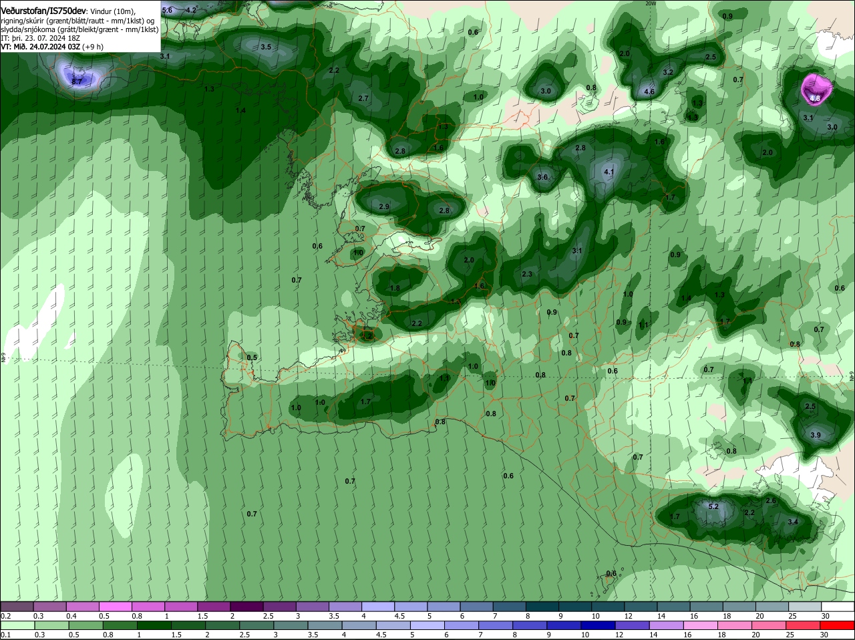
Task: Select the IT: þri. 23. 07. 2024 18Z line
Action: [x=40, y=38]
